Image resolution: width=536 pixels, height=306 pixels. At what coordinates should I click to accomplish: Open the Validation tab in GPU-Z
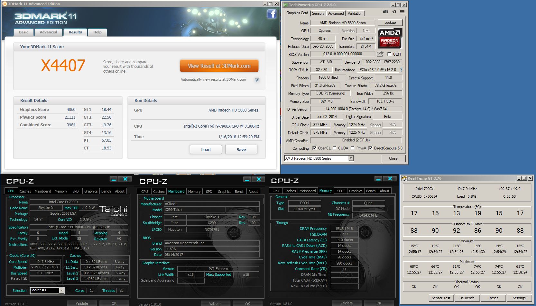[x=355, y=13]
